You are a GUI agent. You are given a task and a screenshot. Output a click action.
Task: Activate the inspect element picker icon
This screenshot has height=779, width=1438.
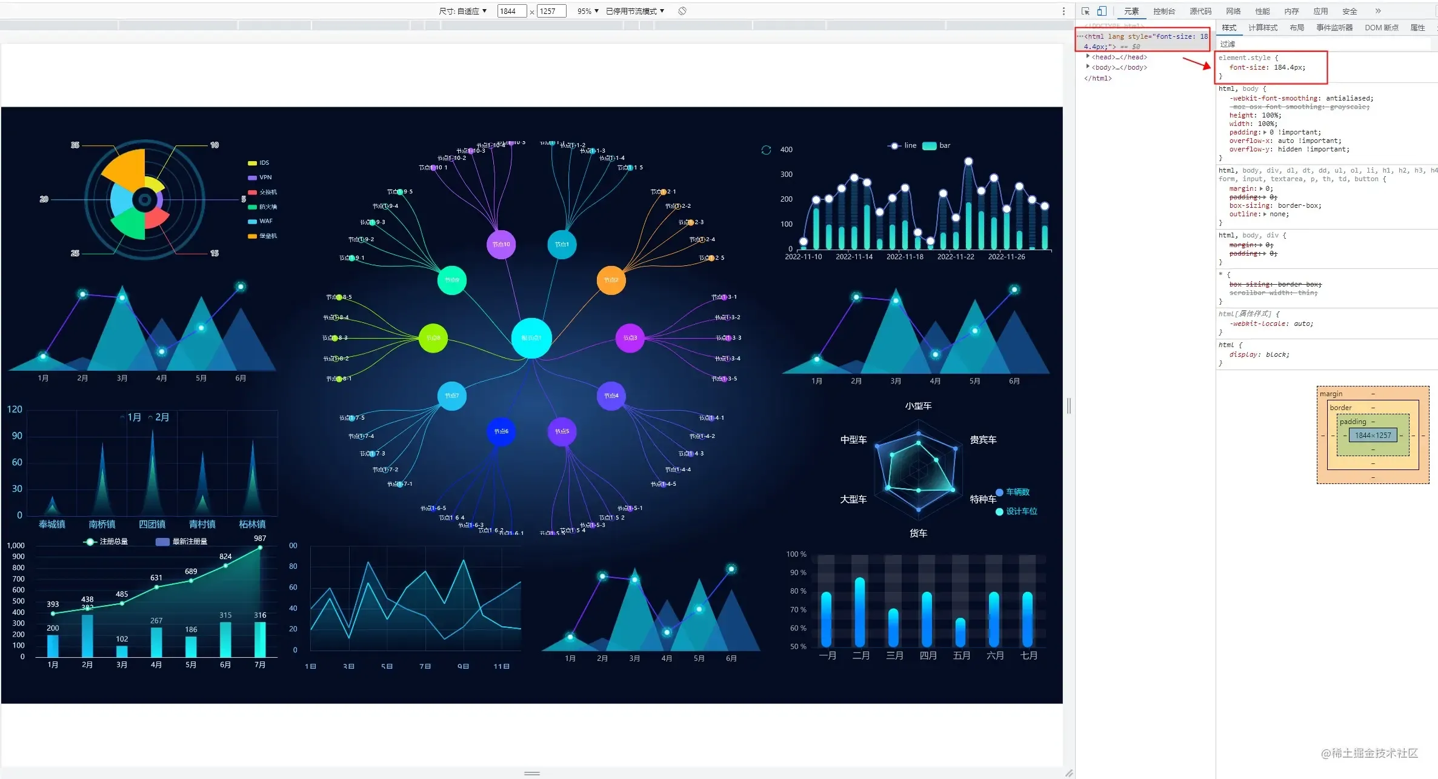point(1085,11)
